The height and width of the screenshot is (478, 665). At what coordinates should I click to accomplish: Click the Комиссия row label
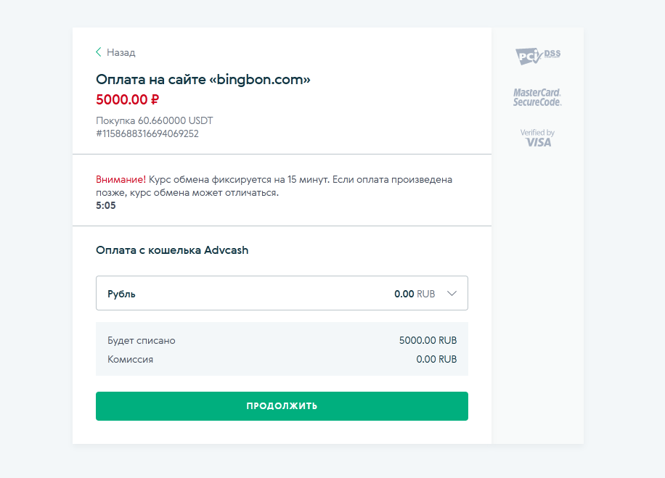(130, 359)
